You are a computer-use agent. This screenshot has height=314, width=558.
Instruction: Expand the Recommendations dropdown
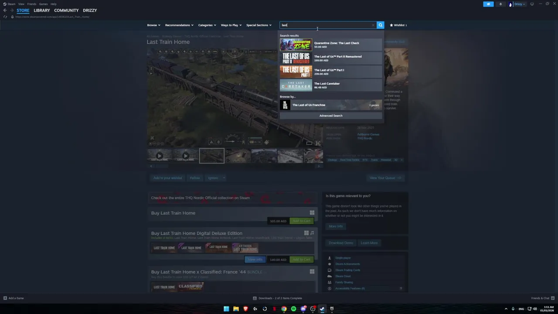point(179,25)
